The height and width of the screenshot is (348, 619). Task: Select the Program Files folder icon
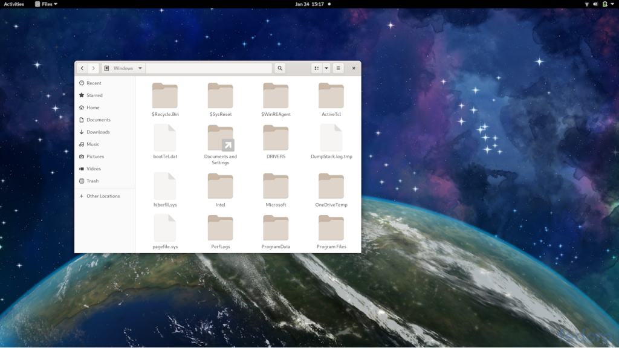pyautogui.click(x=331, y=228)
